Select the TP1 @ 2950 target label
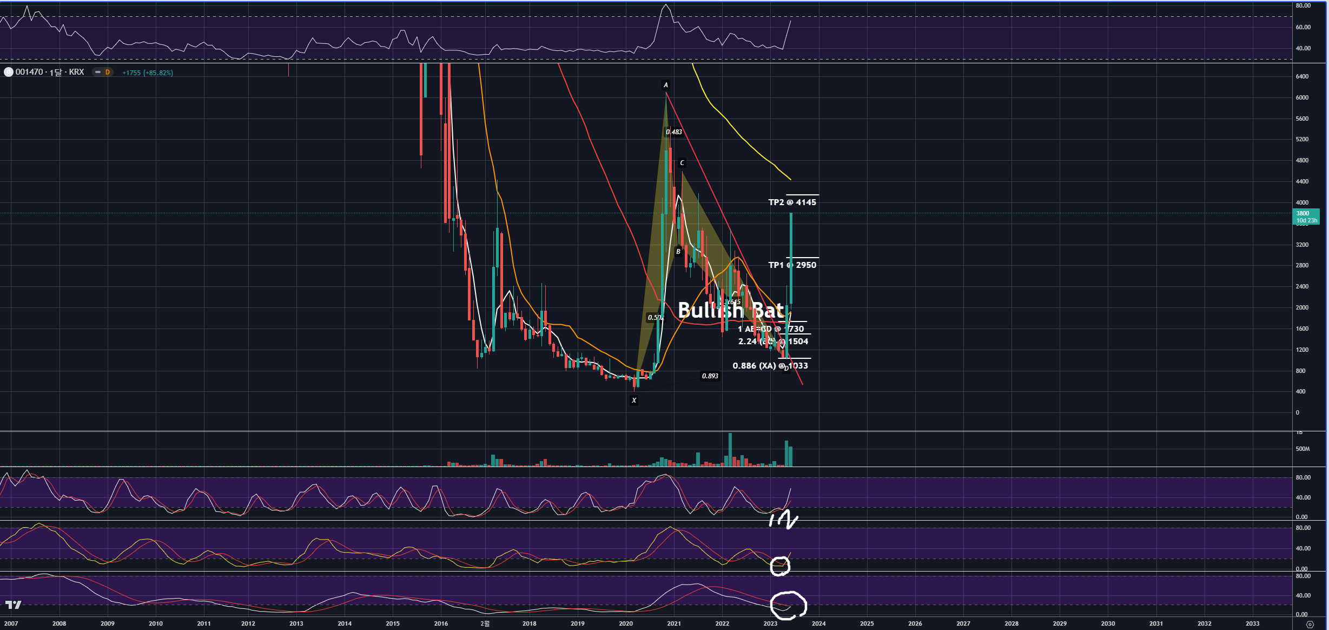The image size is (1329, 630). click(x=792, y=265)
